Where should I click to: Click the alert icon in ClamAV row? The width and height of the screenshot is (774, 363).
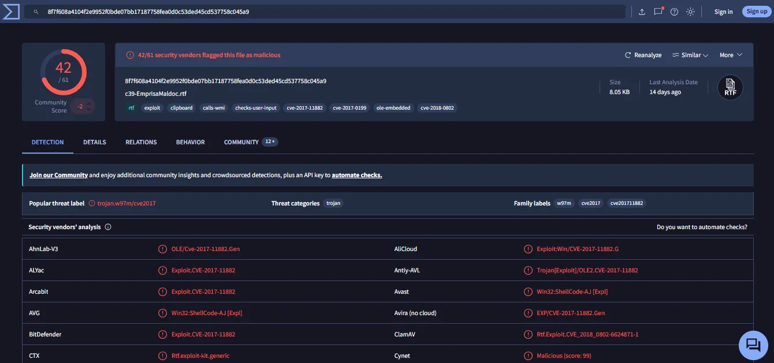(x=528, y=335)
